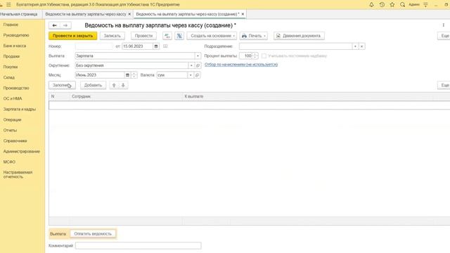Screen dimensions: 450x253
Task: Move row up arrow button
Action: (114, 85)
